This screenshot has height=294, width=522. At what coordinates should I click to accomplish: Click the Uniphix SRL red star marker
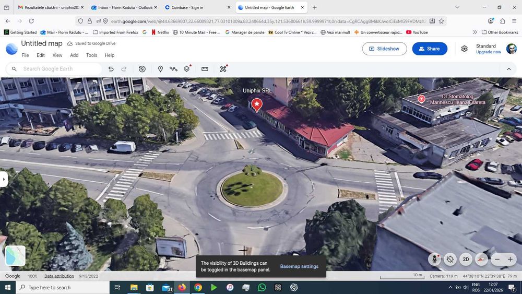point(256,105)
